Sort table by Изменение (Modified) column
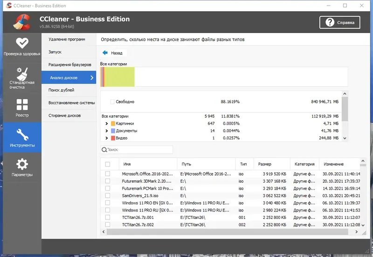The image size is (373, 257). tap(339, 164)
